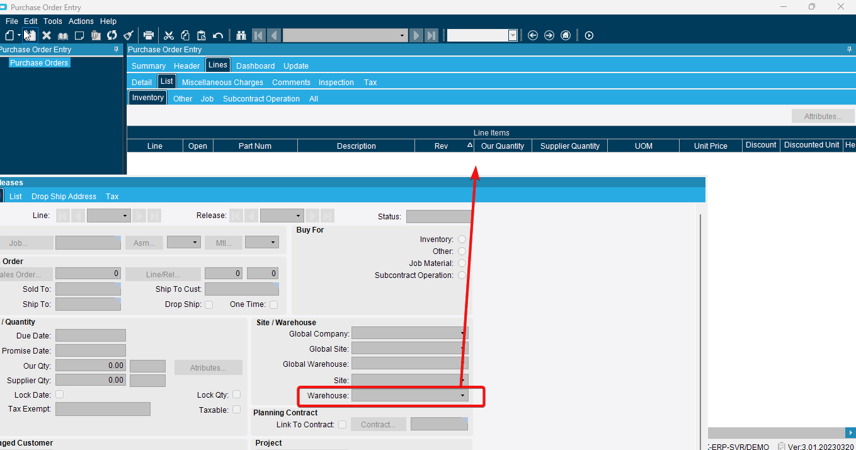Click the New document toolbar icon
This screenshot has width=856, height=450.
point(9,35)
